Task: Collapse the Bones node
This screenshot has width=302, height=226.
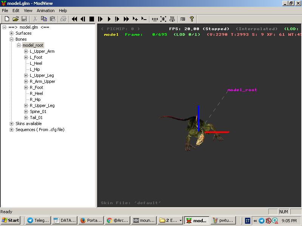Action: [x=12, y=39]
